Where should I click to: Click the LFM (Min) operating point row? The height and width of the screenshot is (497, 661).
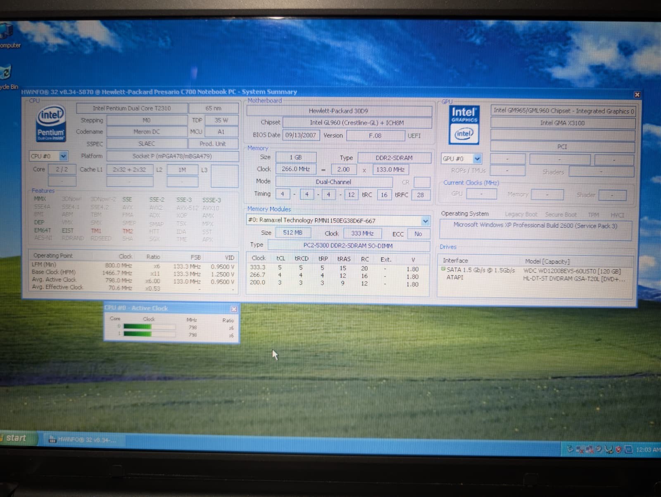(133, 265)
